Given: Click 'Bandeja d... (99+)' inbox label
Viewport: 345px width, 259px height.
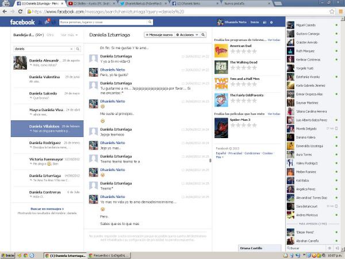Looking at the screenshot, I should [29, 35].
